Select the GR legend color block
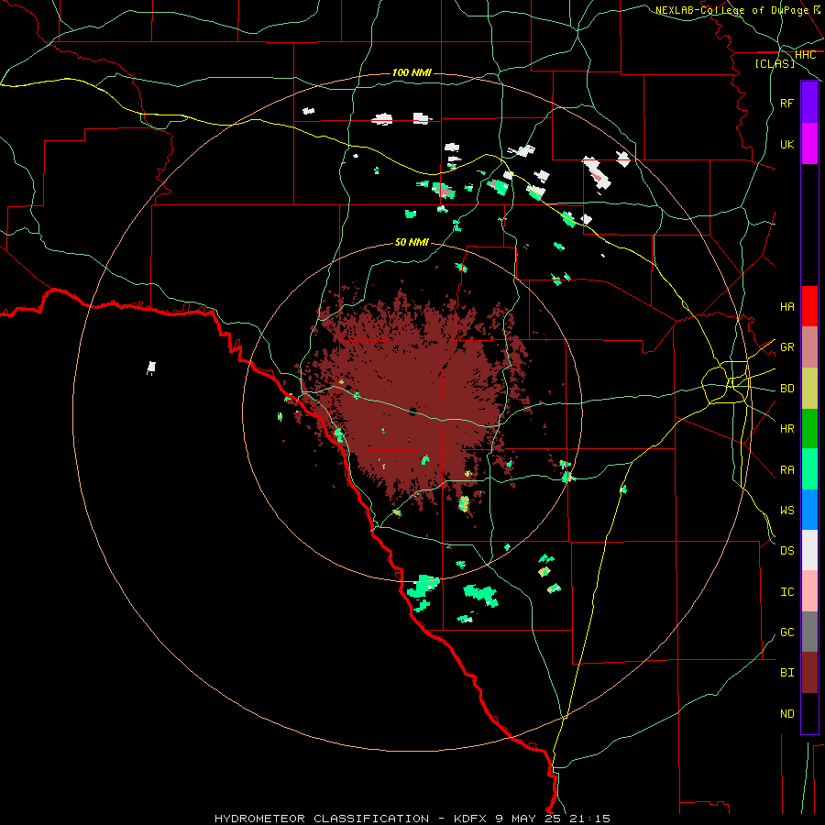Image resolution: width=825 pixels, height=825 pixels. click(809, 347)
